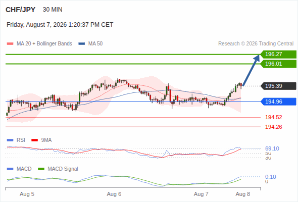The width and height of the screenshot is (298, 202).
Task: Click the Friday, August 7, 2026 timestamp
Action: click(60, 25)
